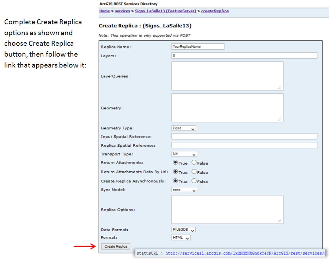Expand the Sync Model dropdown
Viewport: 331px width, 262px height.
coord(184,190)
